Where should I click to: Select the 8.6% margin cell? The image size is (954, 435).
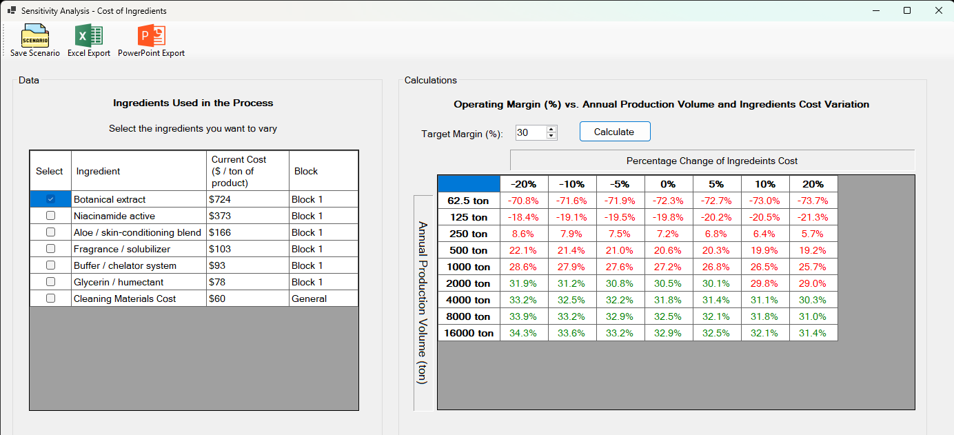coord(524,234)
